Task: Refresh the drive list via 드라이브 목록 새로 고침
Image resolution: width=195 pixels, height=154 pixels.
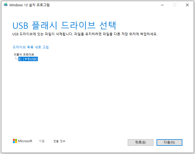Action: point(31,47)
